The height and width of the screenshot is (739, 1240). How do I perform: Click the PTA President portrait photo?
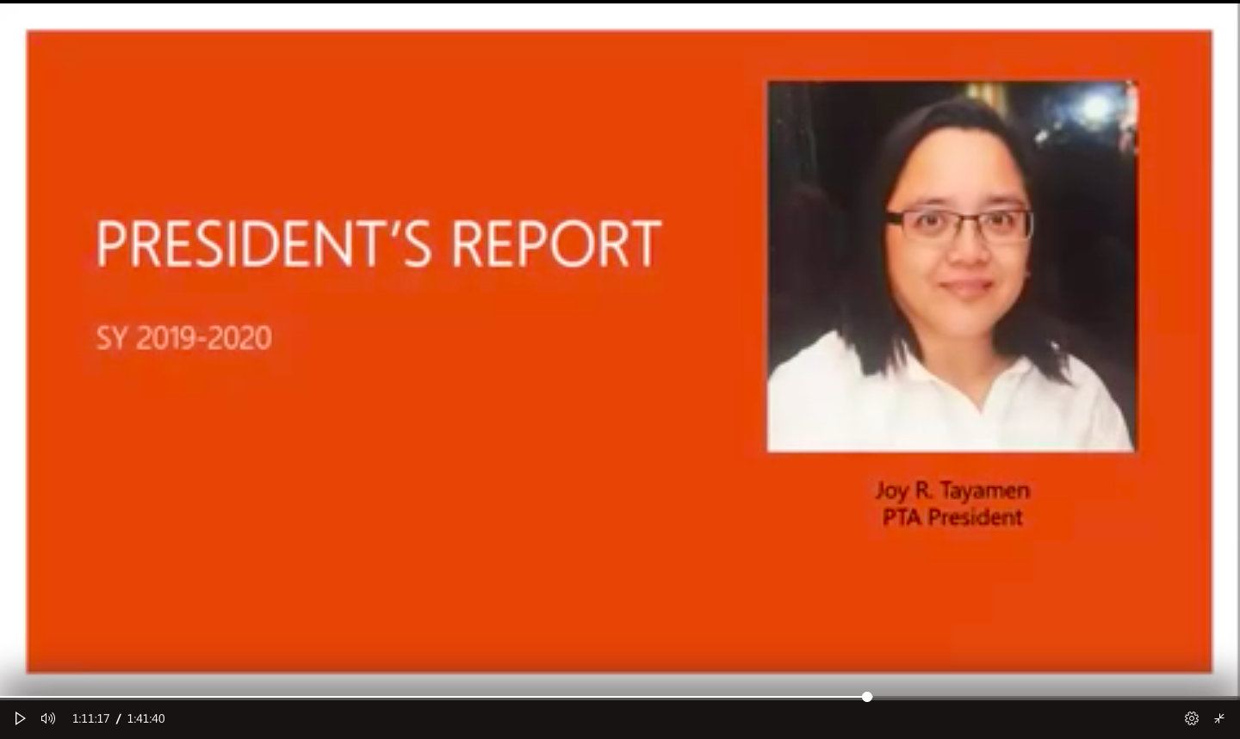(x=952, y=267)
